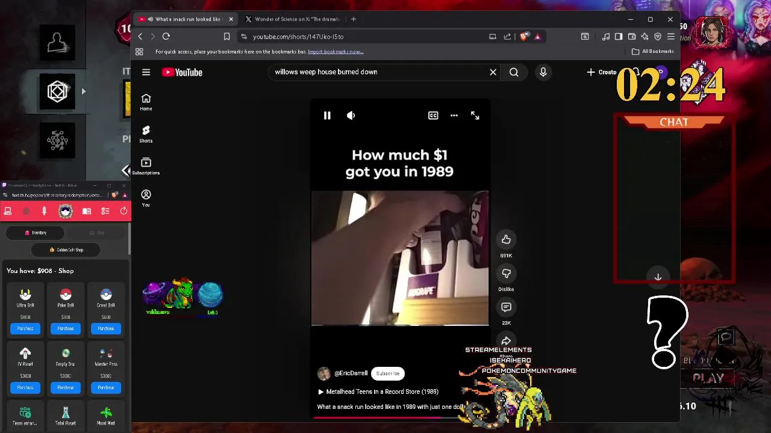Purchase the Poke Ball

click(x=66, y=328)
